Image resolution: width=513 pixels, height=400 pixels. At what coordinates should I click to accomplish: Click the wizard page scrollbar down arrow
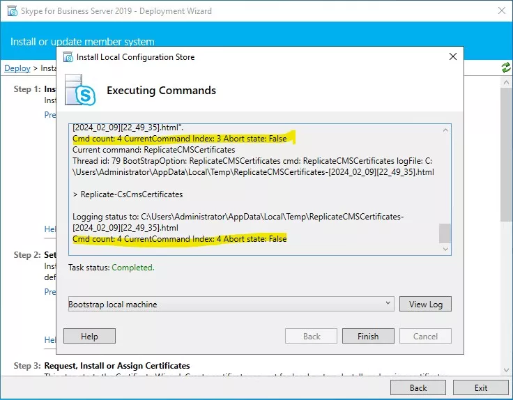click(507, 371)
